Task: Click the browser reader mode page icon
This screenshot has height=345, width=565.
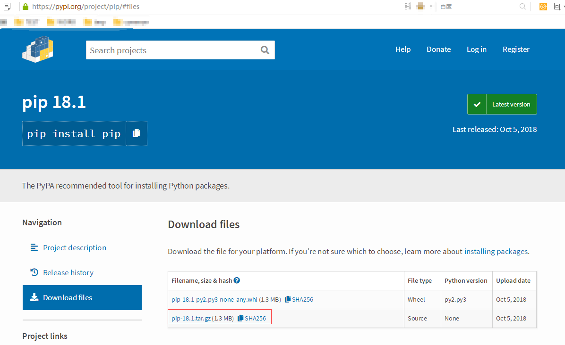Action: (x=7, y=7)
